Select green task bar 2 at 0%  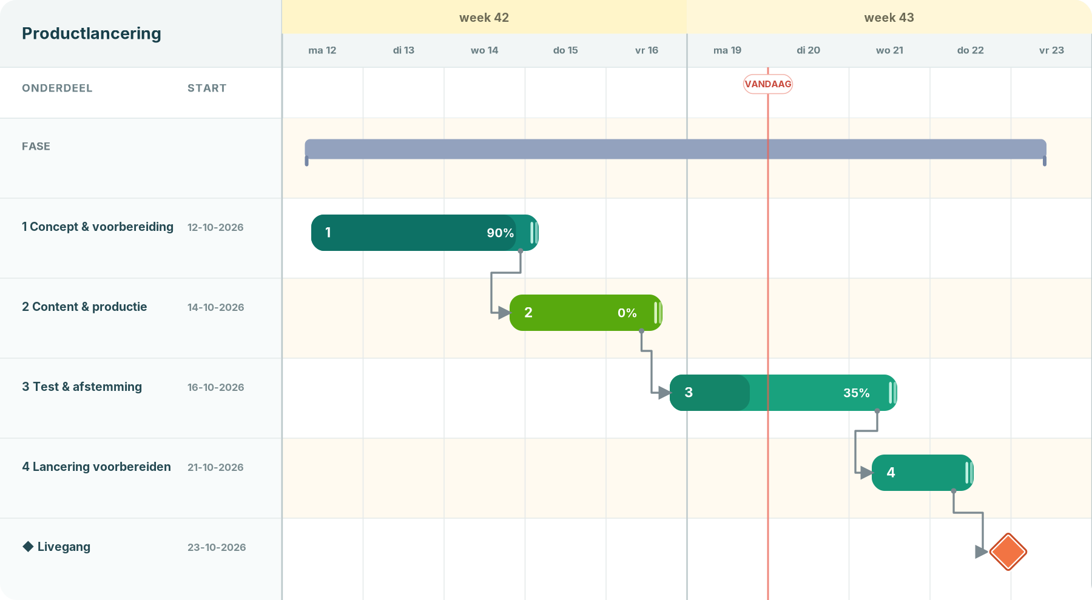586,313
